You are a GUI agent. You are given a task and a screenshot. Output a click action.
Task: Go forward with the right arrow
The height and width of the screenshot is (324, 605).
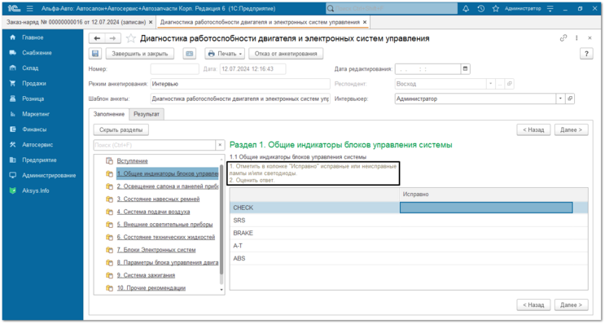(112, 38)
